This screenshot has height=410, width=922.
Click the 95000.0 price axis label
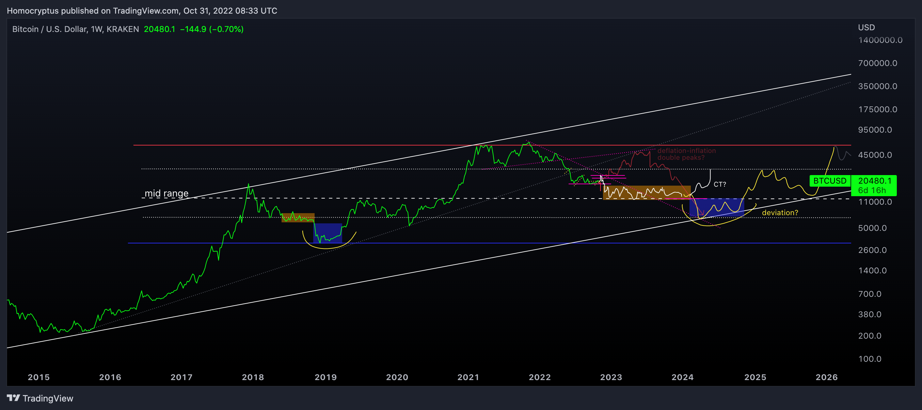(x=875, y=130)
